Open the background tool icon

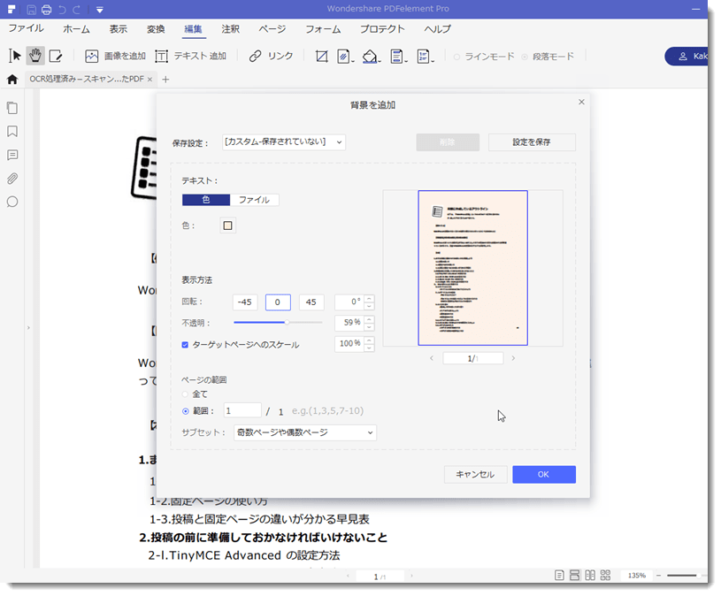pyautogui.click(x=371, y=56)
